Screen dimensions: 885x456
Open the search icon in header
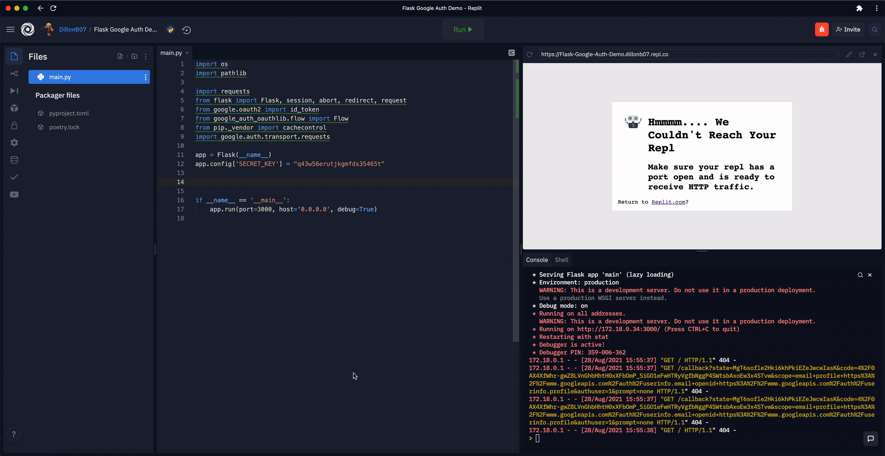click(874, 29)
